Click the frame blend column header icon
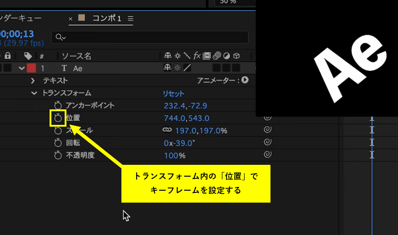This screenshot has width=398, height=235. [x=207, y=56]
